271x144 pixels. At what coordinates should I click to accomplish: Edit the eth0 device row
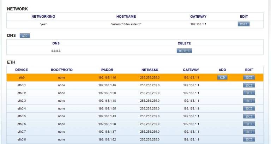point(249,77)
